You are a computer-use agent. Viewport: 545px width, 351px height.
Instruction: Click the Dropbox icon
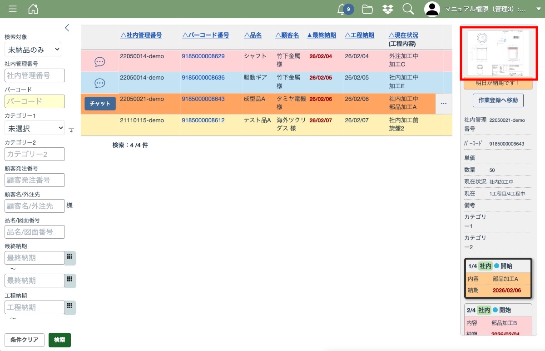388,9
